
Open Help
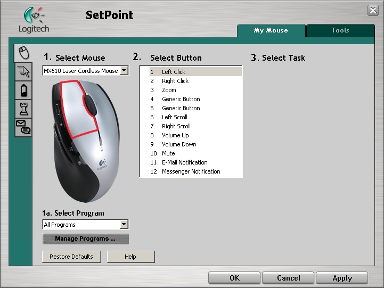pos(130,257)
